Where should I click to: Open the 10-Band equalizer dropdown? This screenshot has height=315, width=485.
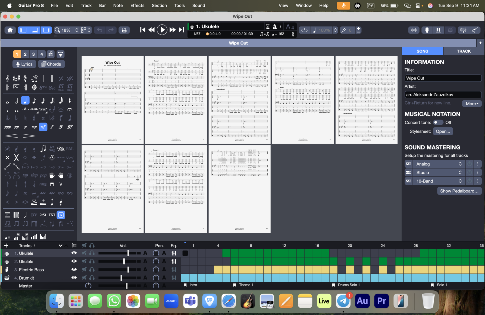[x=439, y=181]
